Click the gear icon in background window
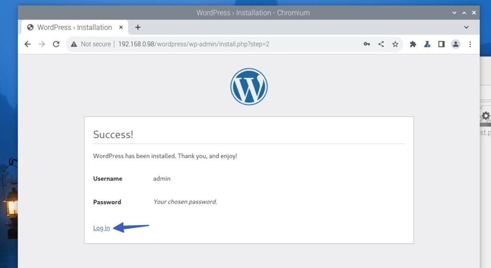 (486, 116)
